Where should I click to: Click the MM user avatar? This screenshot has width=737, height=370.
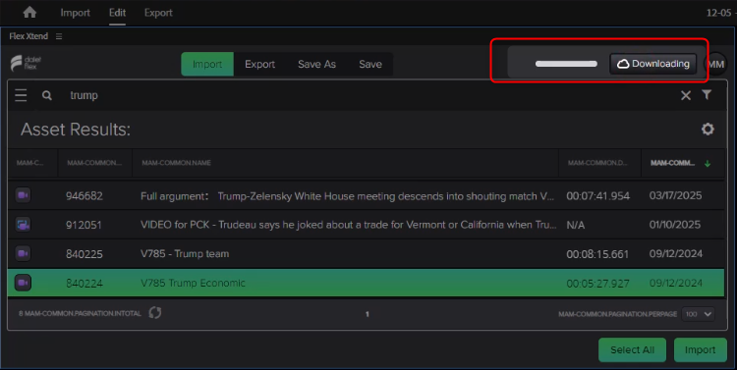tap(715, 65)
